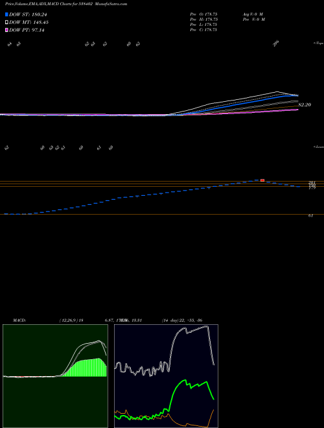The image size is (324, 428).
Task: Click the red candle on the price line
Action: coord(262,180)
